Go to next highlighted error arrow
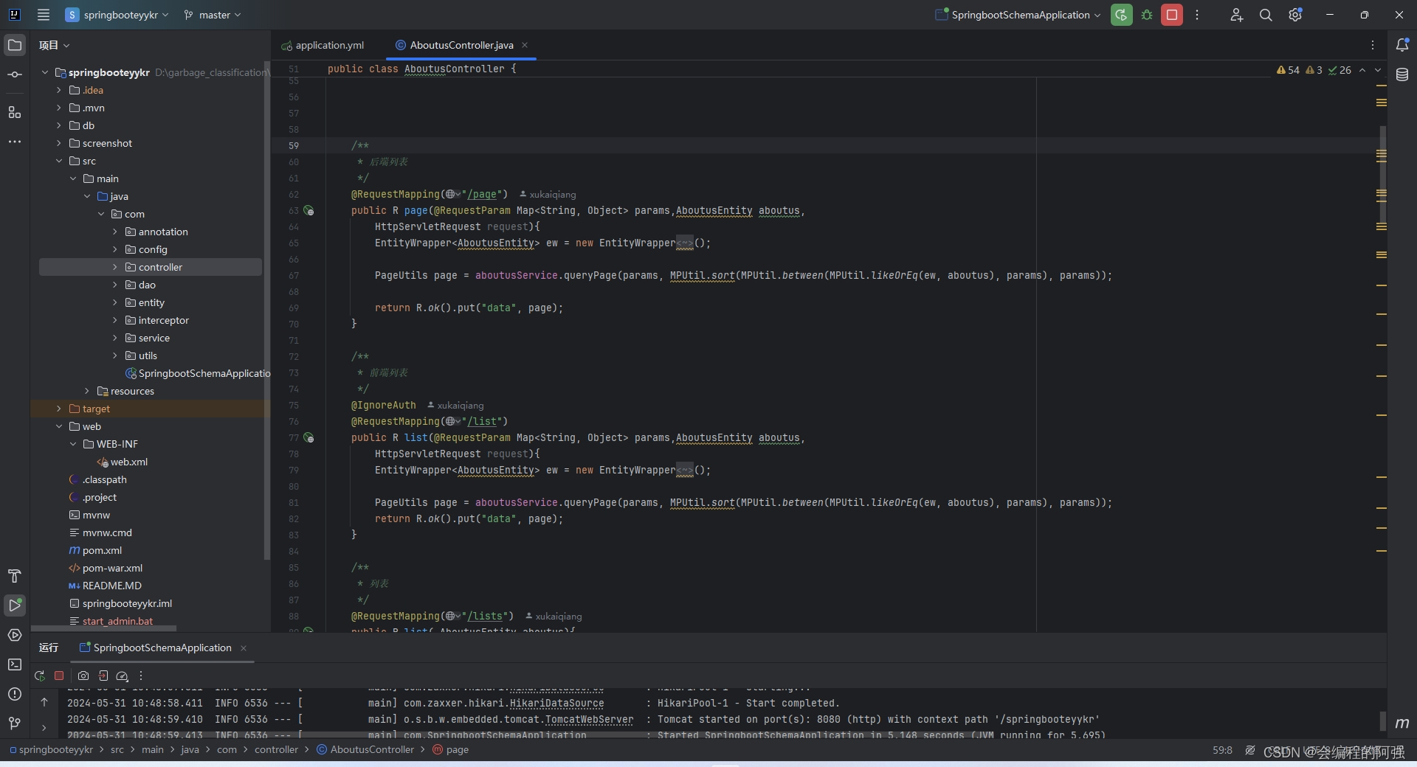1417x767 pixels. click(1378, 70)
